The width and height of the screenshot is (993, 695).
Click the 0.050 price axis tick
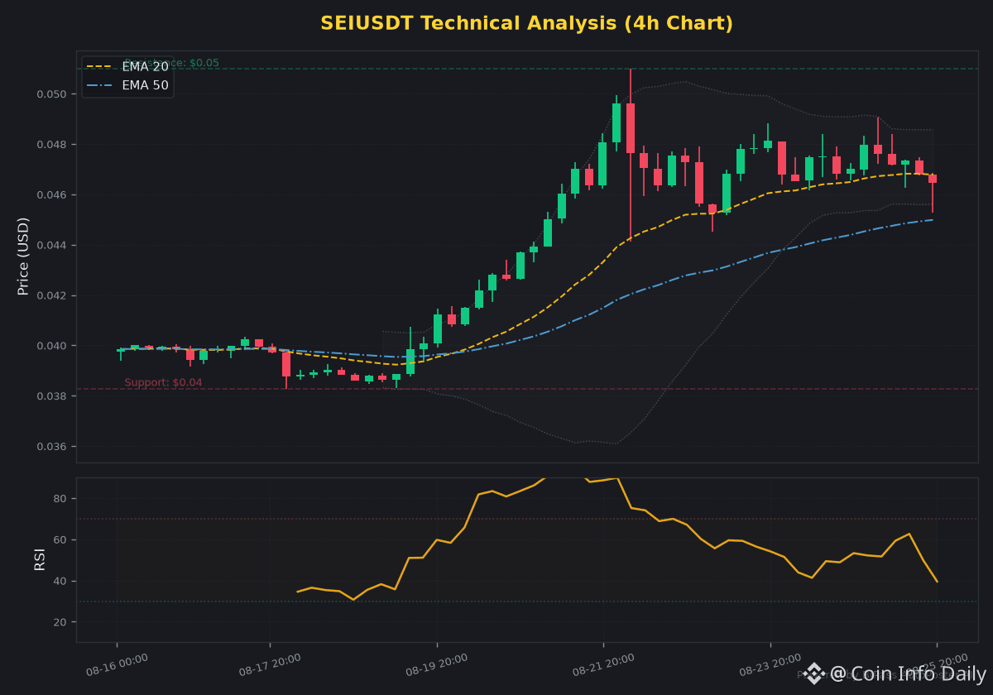pyautogui.click(x=51, y=94)
